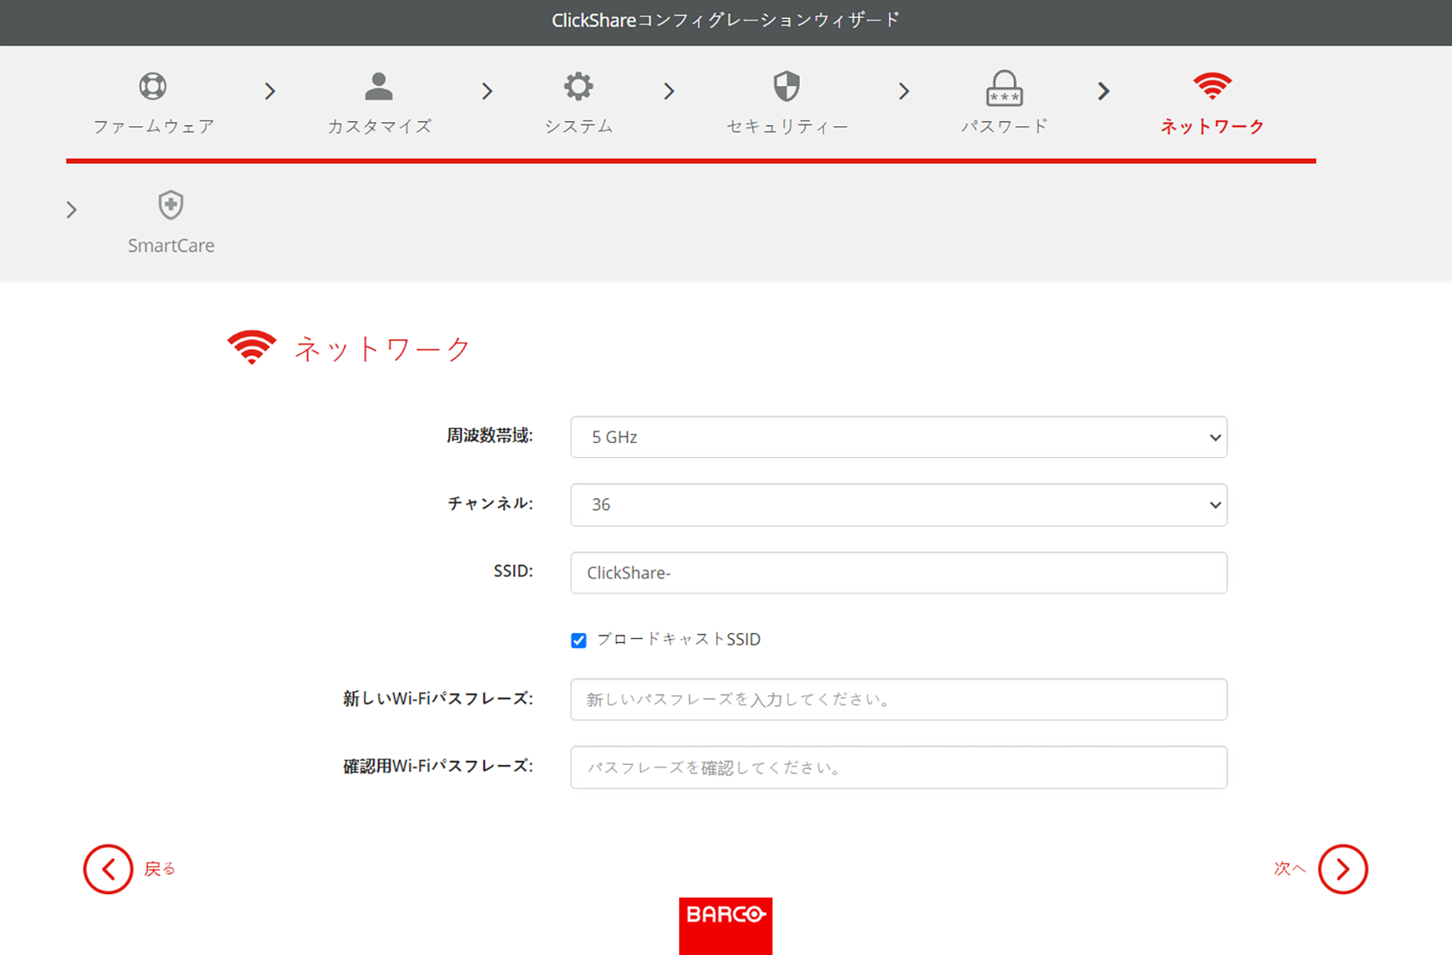Click the Security shield icon
The image size is (1452, 955).
pos(787,86)
